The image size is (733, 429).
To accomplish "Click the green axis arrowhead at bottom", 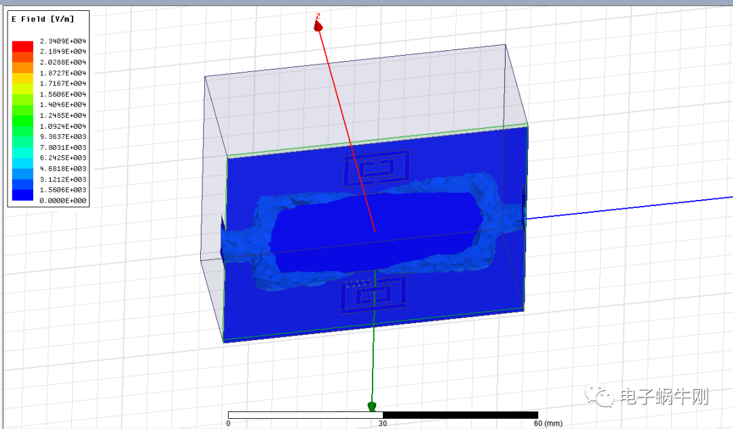I will (x=371, y=406).
